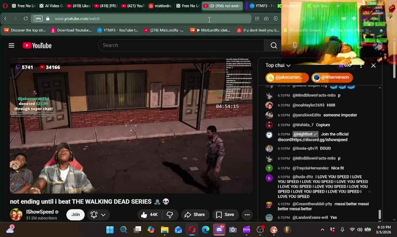Open the IShowSpeed channel name link
The width and height of the screenshot is (397, 237).
point(40,212)
